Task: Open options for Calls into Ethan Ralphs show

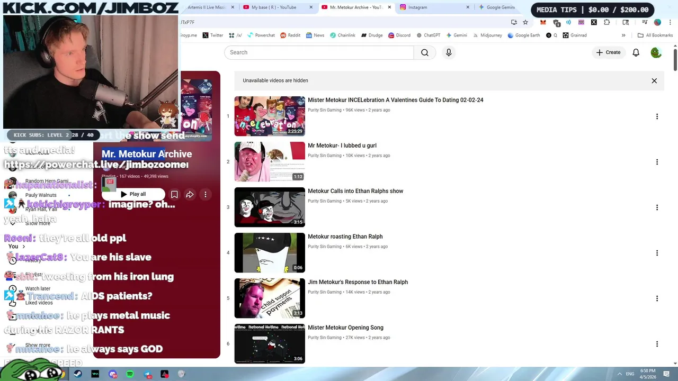Action: point(657,207)
